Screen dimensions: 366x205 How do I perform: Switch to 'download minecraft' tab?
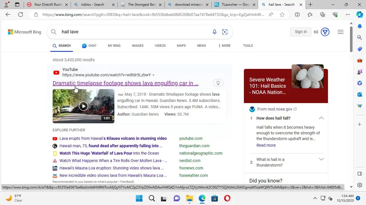pos(188,5)
